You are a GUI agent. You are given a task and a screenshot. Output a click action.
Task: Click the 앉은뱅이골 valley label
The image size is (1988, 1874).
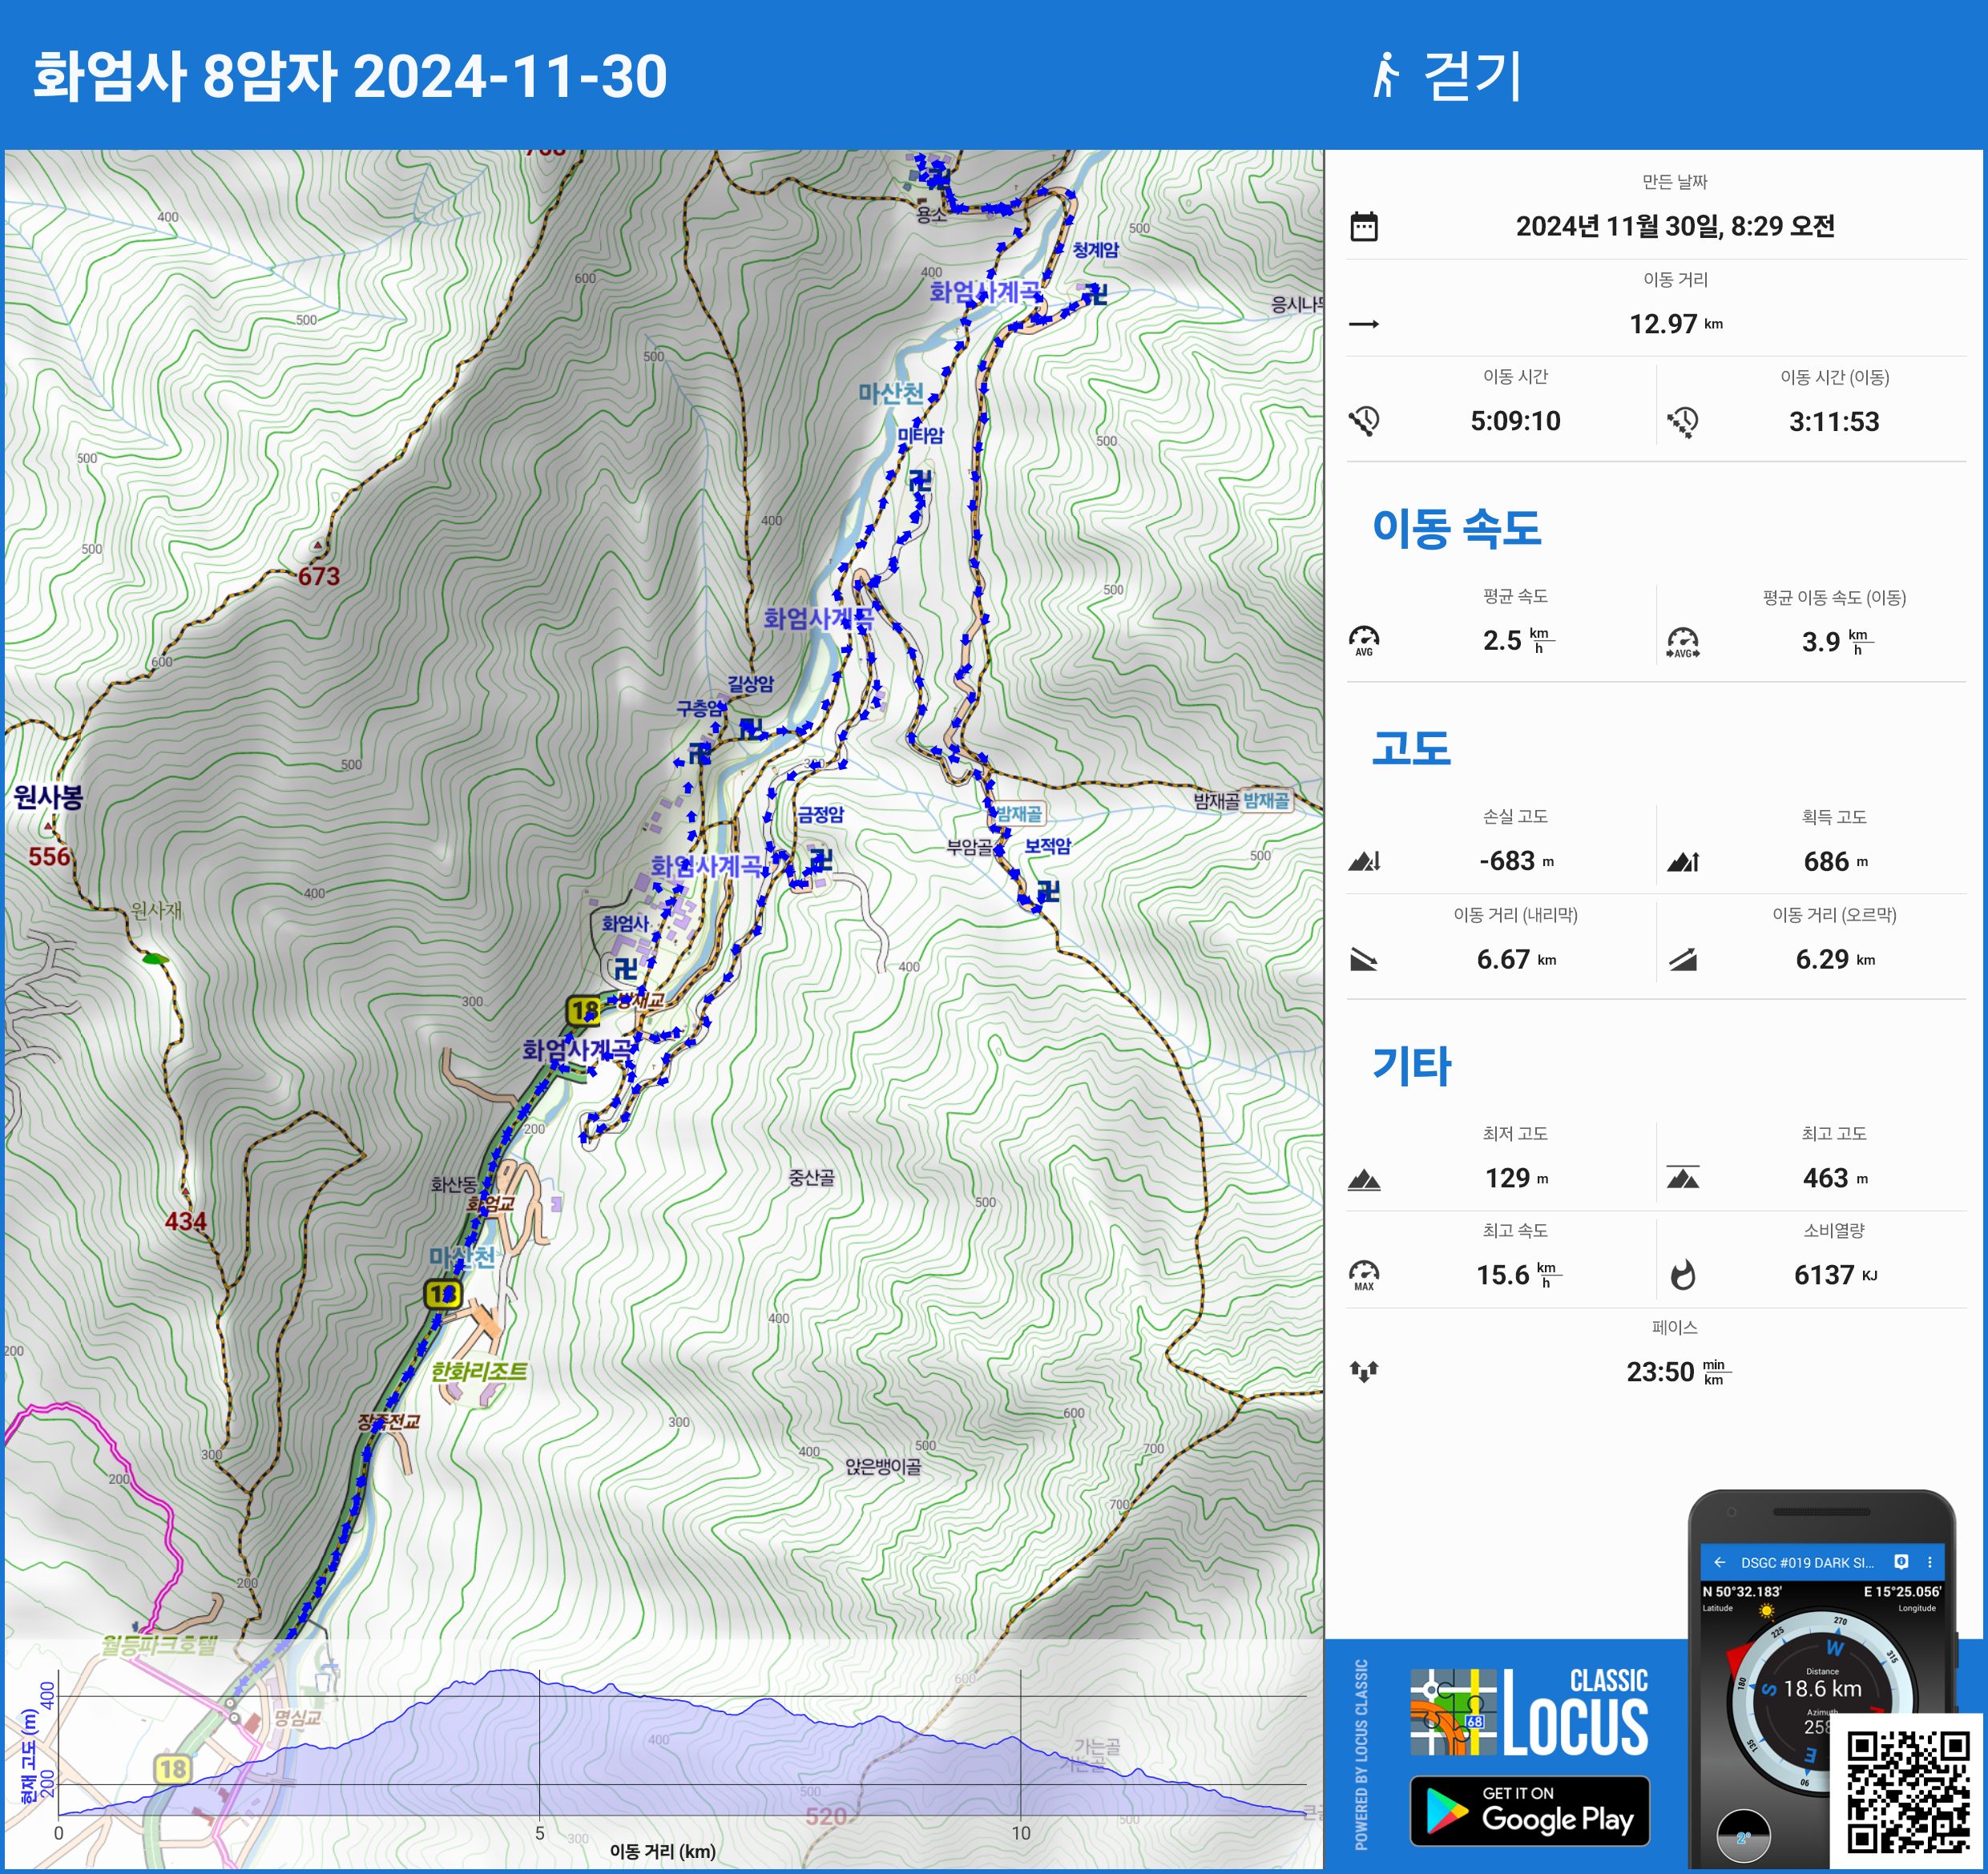[884, 1467]
